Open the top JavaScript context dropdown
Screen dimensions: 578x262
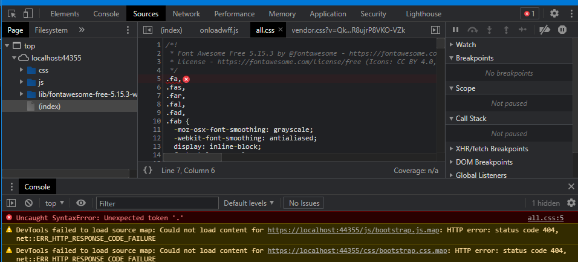[x=54, y=203]
